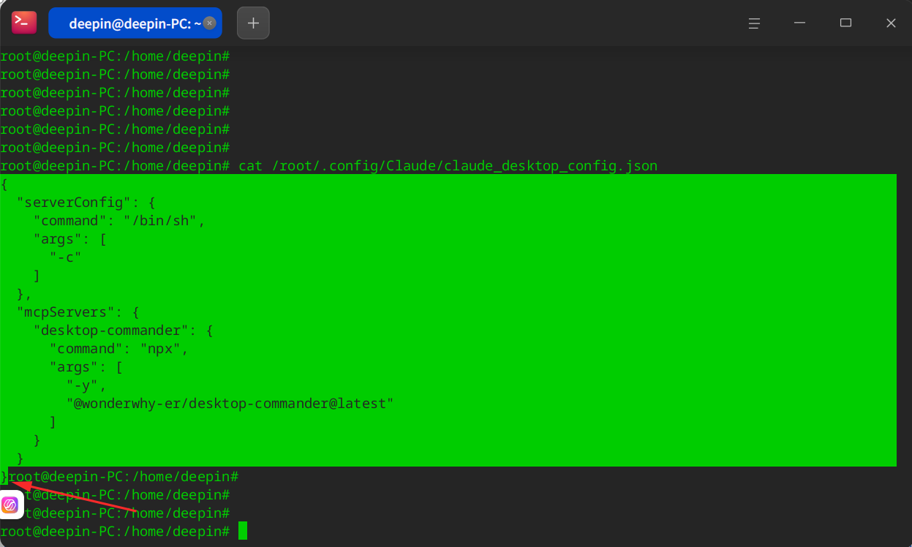Screen dimensions: 912x547
Task: Click the floating pink assistant icon
Action: pyautogui.click(x=10, y=505)
